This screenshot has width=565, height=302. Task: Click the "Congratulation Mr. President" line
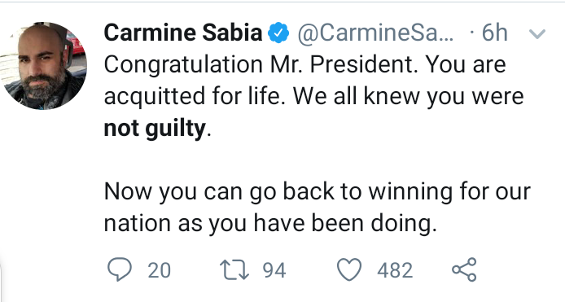[304, 65]
